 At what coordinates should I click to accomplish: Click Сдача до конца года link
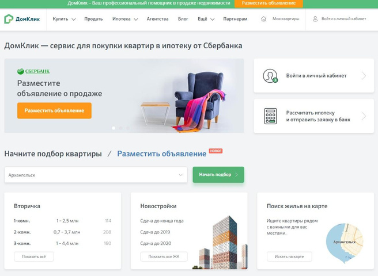point(162,221)
